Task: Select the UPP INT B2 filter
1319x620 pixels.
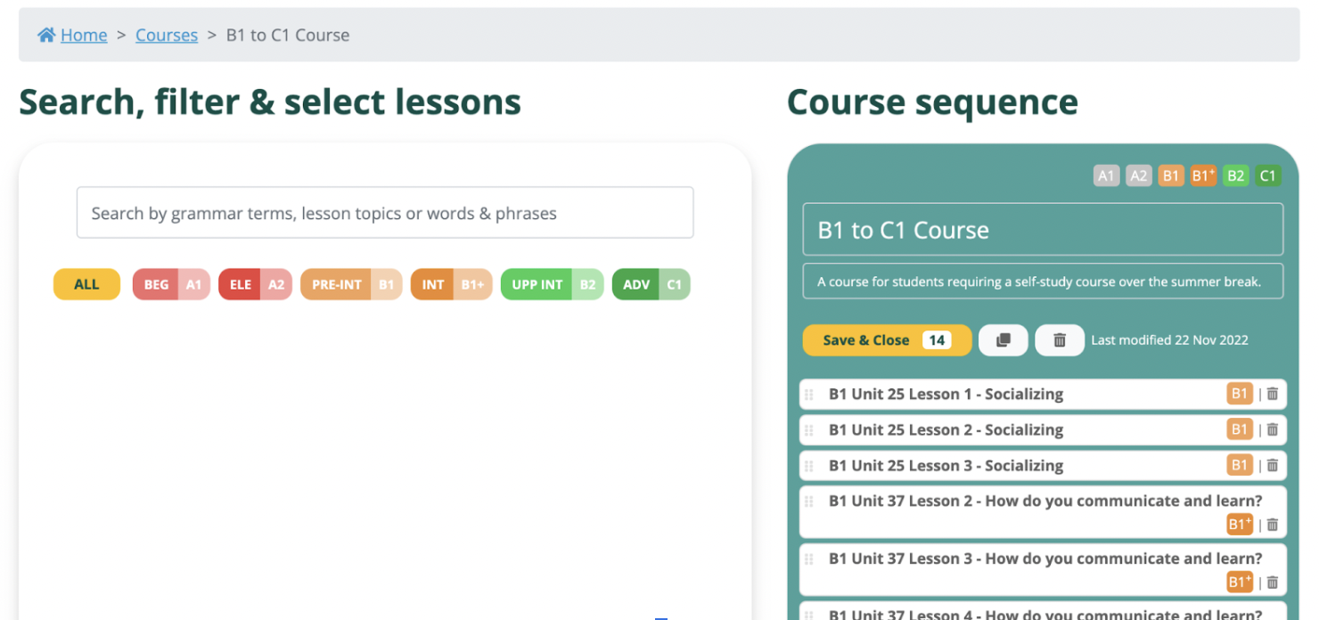Action: click(x=552, y=285)
